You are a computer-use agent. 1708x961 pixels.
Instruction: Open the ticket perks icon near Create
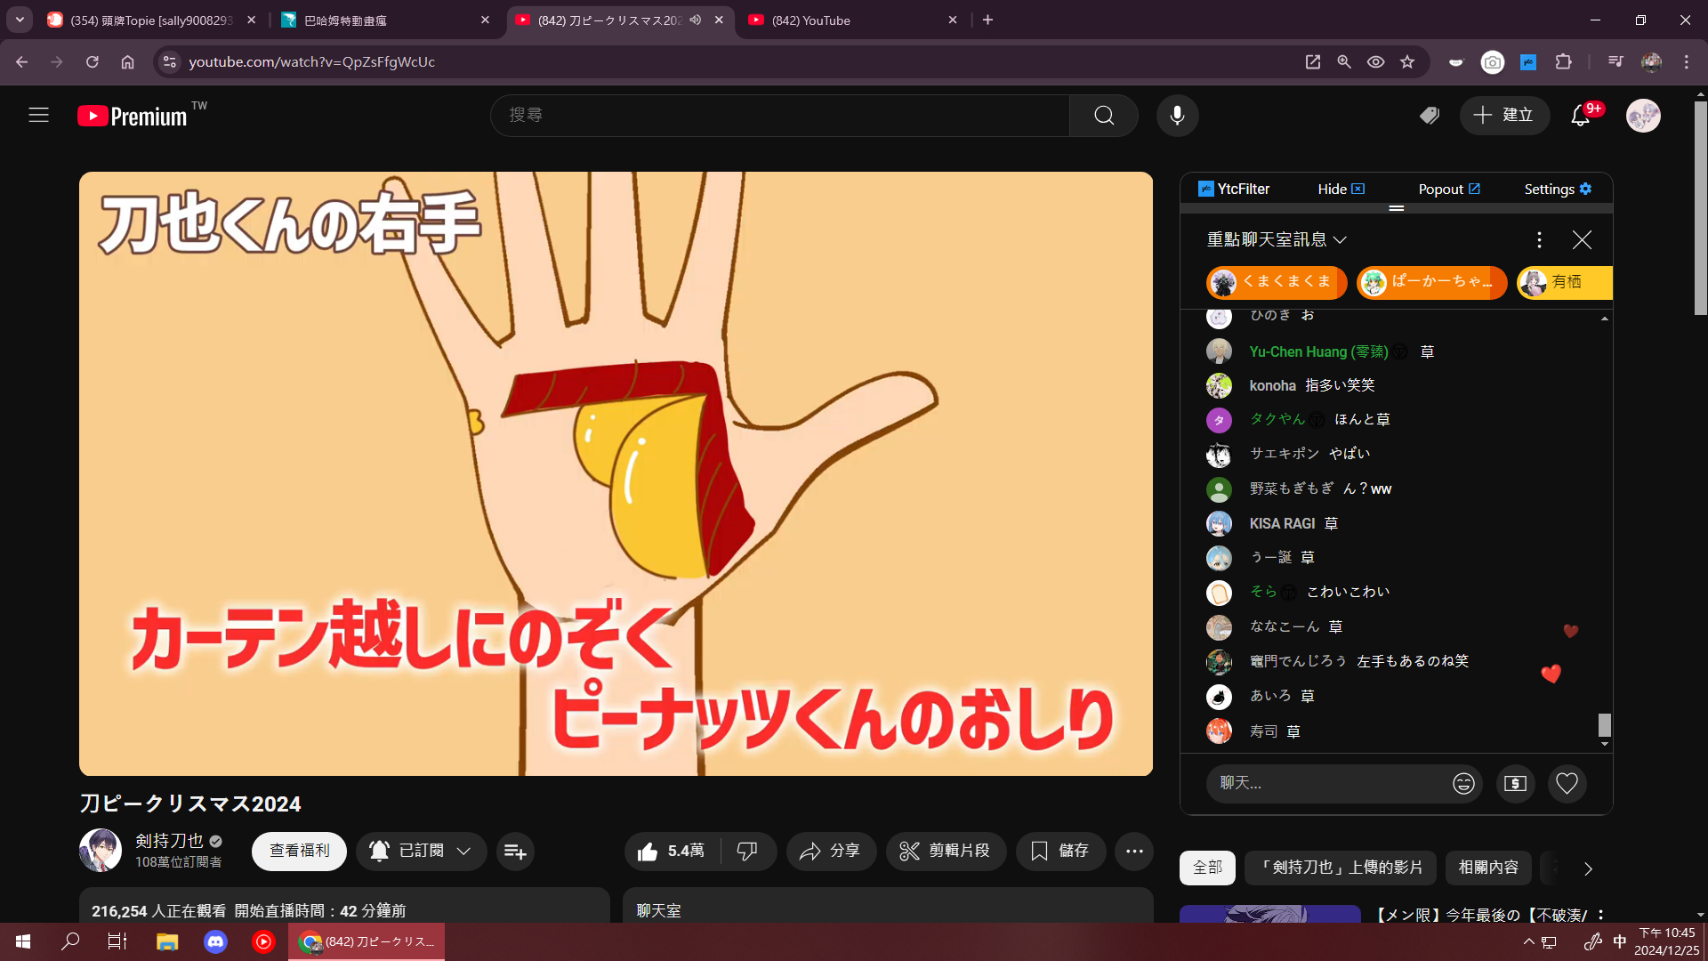[x=1430, y=115]
